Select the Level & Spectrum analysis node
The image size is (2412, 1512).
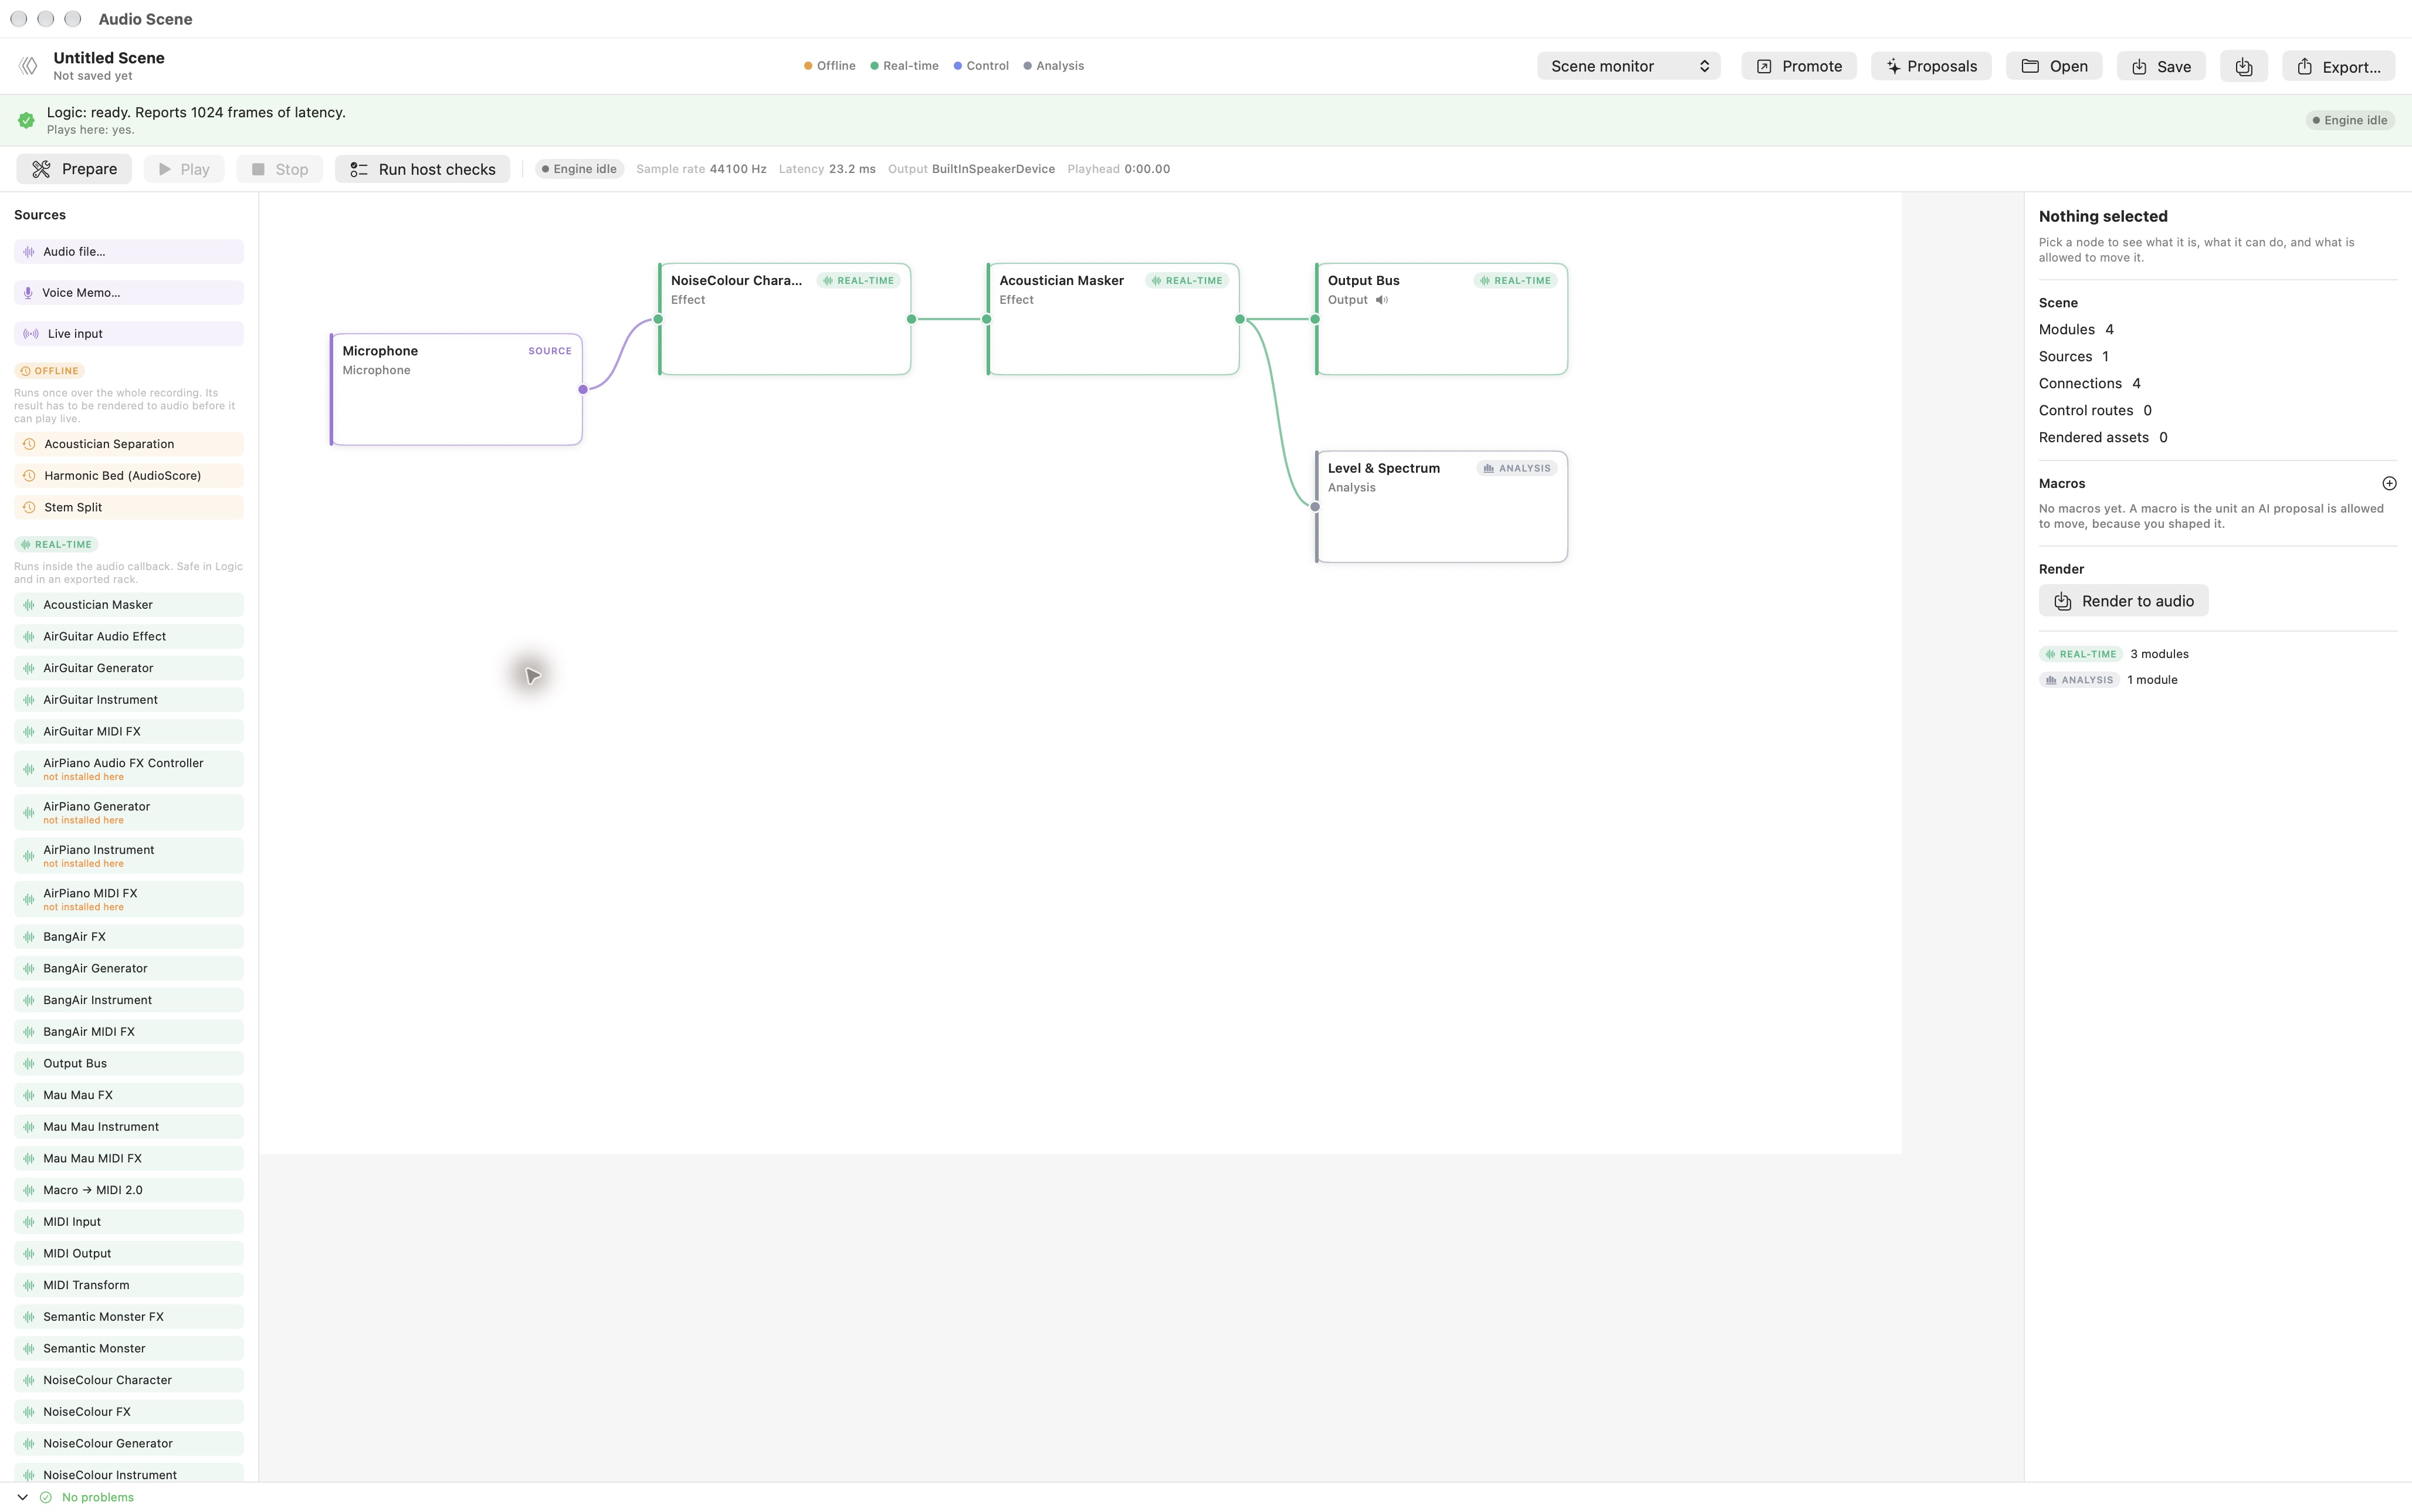pyautogui.click(x=1441, y=507)
